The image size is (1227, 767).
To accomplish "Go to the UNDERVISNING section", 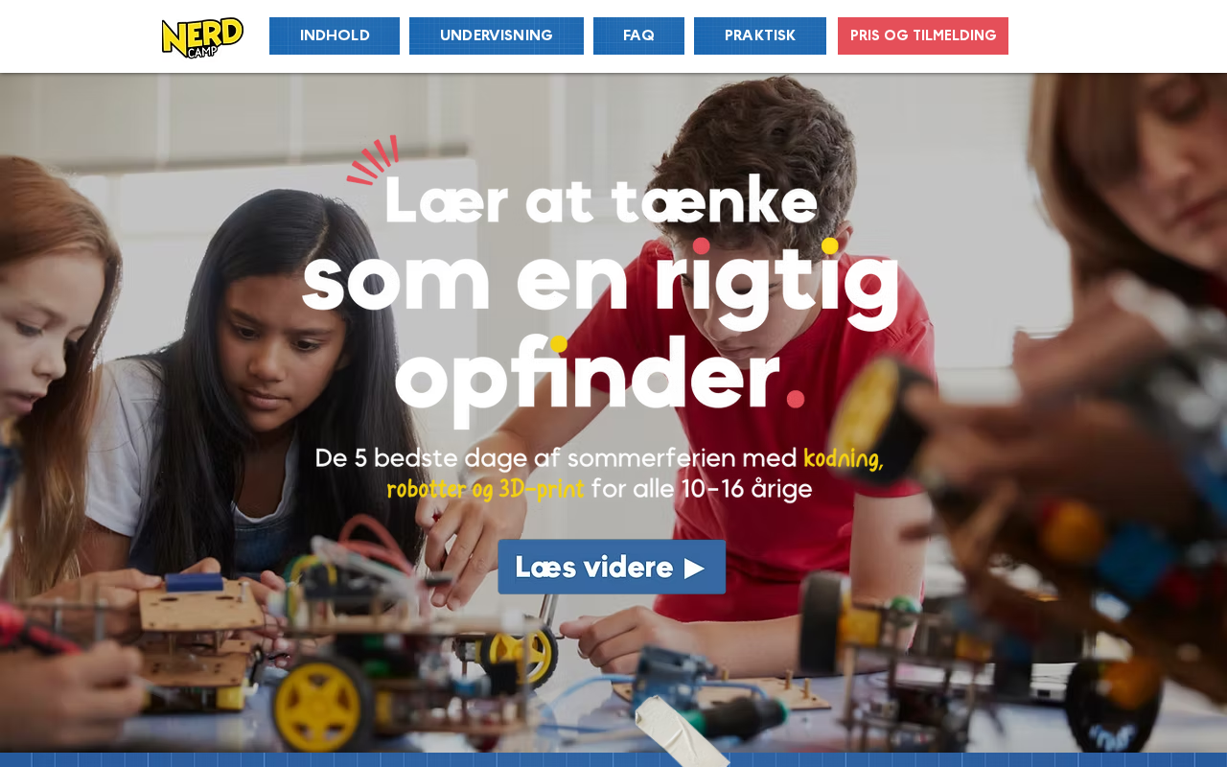I will (x=497, y=36).
